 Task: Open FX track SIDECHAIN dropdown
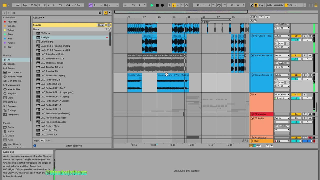[x=282, y=94]
